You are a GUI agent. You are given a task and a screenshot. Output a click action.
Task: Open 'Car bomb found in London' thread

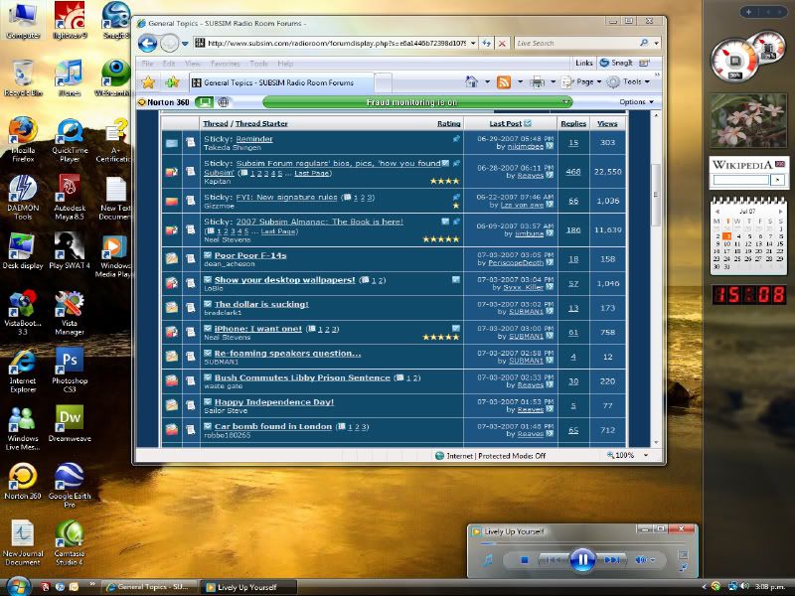tap(272, 426)
